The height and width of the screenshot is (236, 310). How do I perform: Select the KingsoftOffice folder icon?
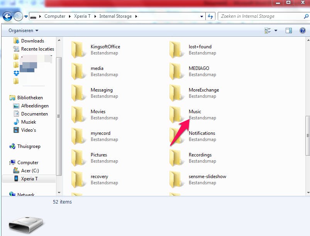coord(78,50)
